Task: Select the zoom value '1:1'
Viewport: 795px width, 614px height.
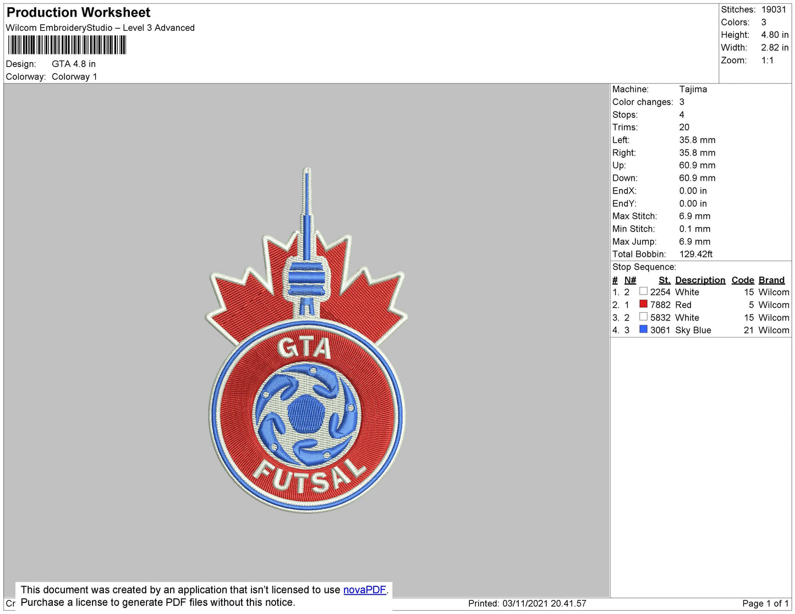Action: click(767, 60)
